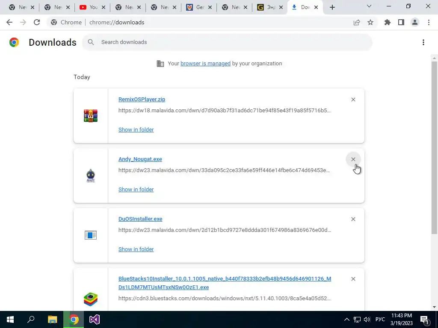
Task: Open File Explorer from the taskbar
Action: [52, 319]
